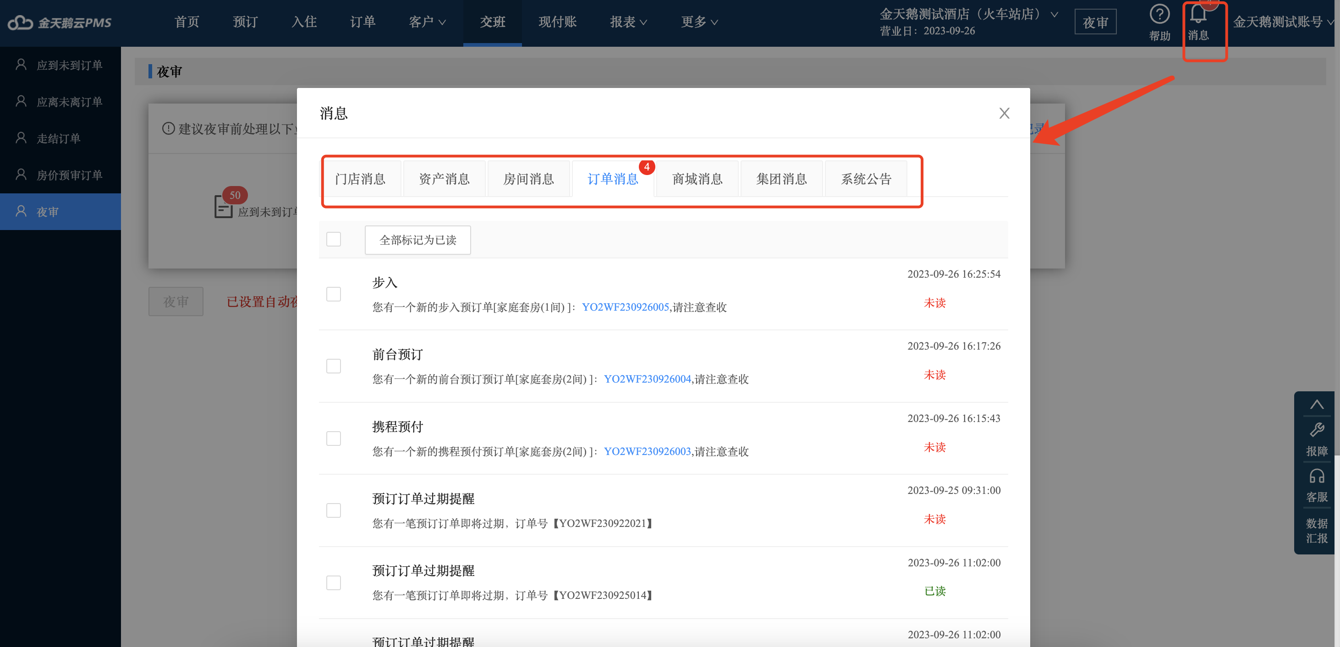Open order link YO2WF230926004
The image size is (1340, 647).
point(647,379)
